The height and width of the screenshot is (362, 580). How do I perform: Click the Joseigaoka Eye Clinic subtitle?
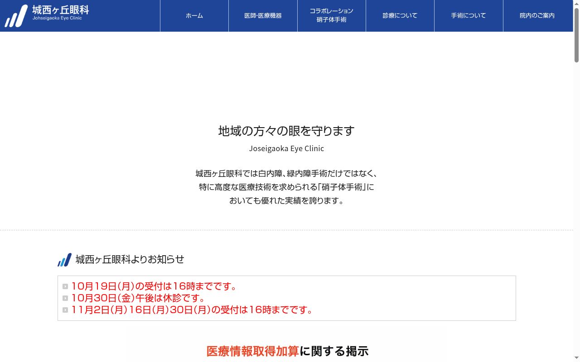286,148
